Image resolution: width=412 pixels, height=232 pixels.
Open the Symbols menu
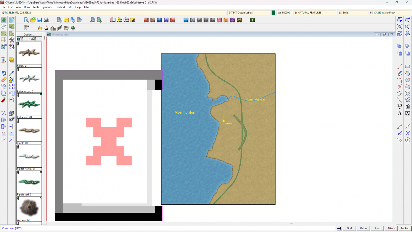46,7
